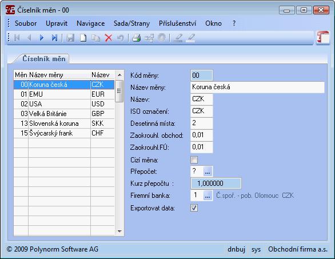Open Přepočet lookup ellipsis button
This screenshot has height=259, width=335.
[208, 171]
